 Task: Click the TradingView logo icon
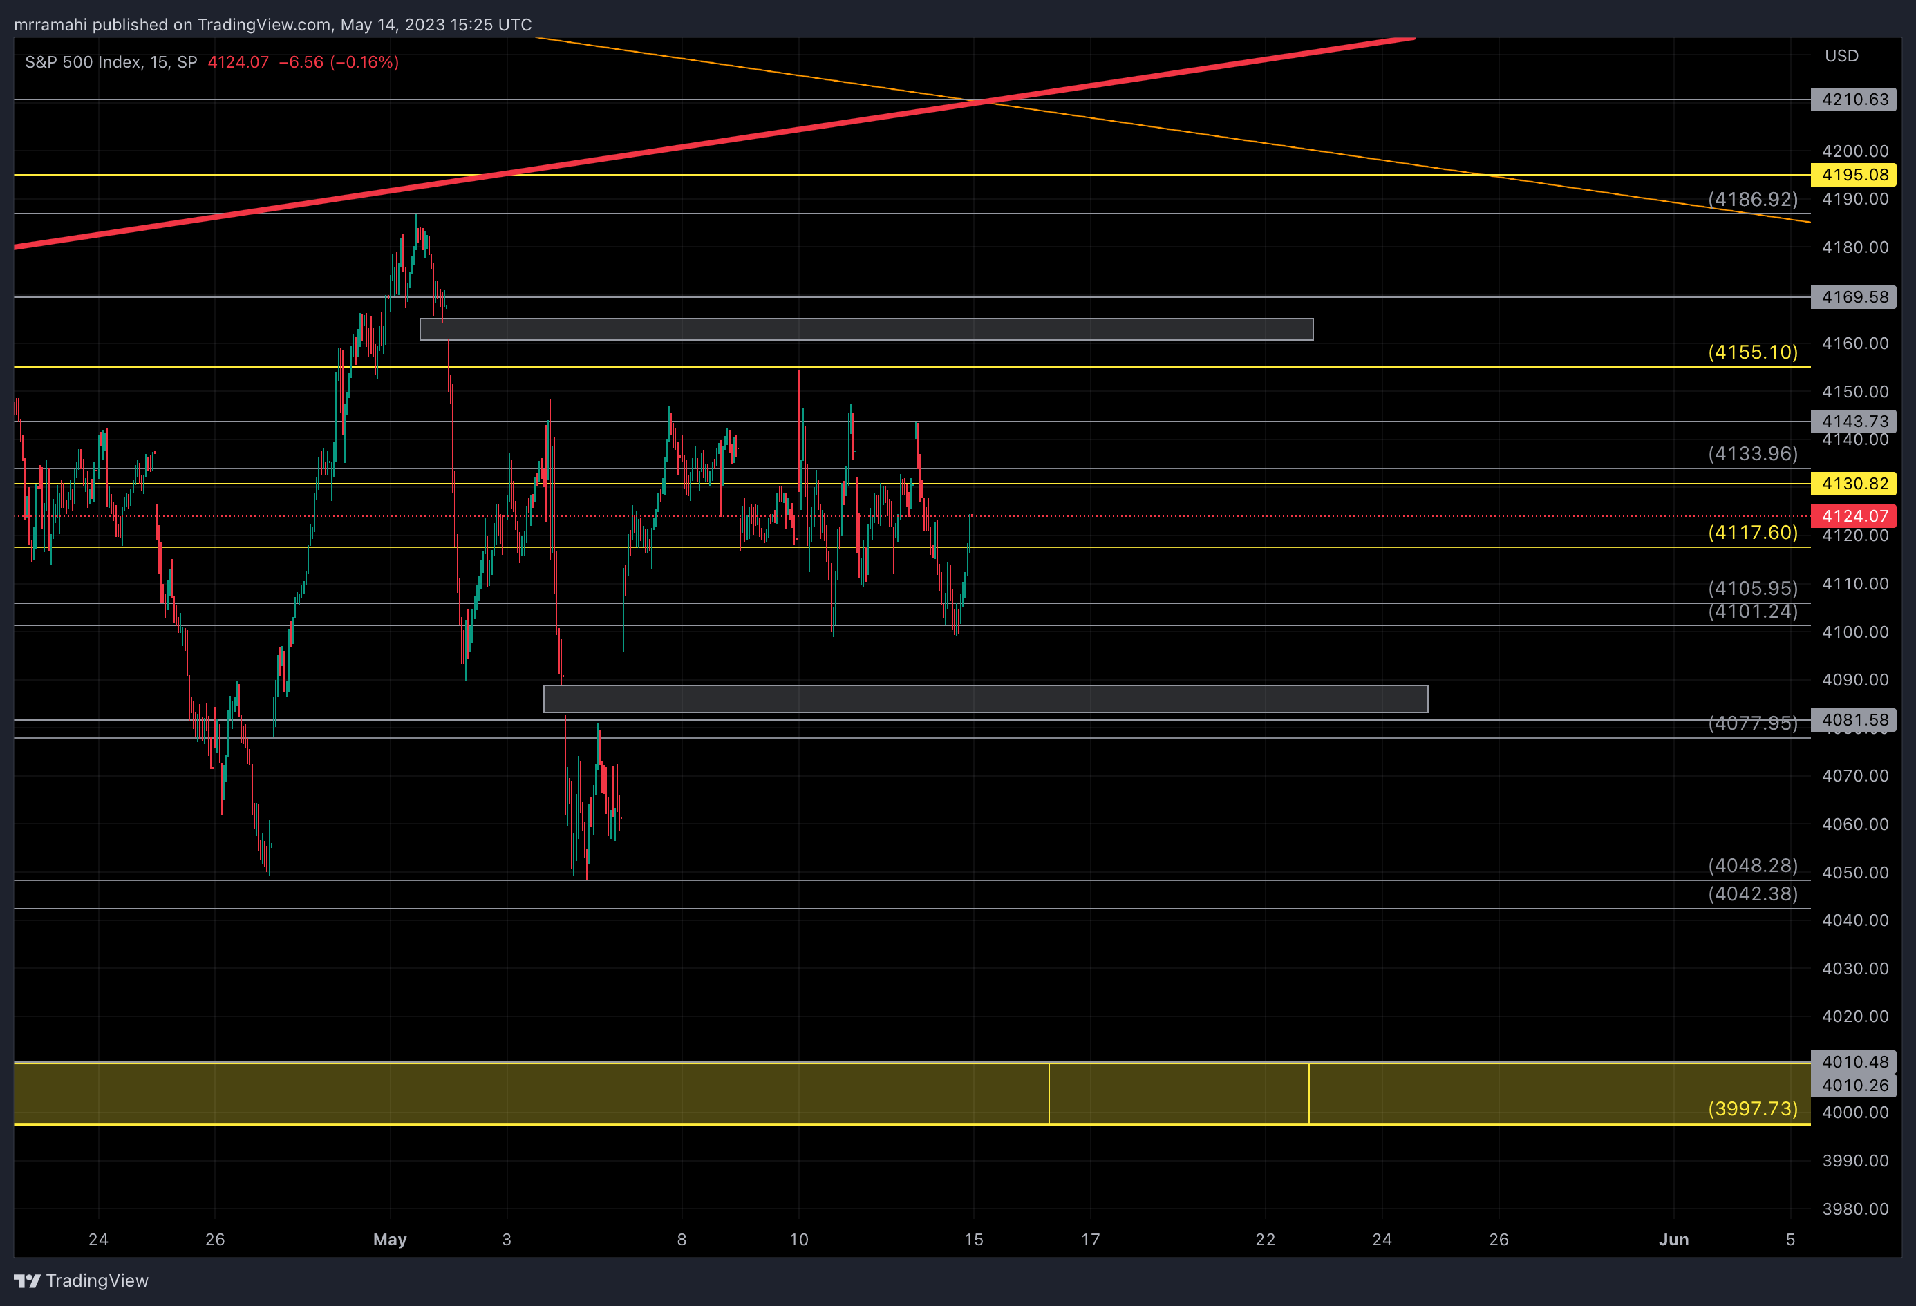(x=26, y=1280)
